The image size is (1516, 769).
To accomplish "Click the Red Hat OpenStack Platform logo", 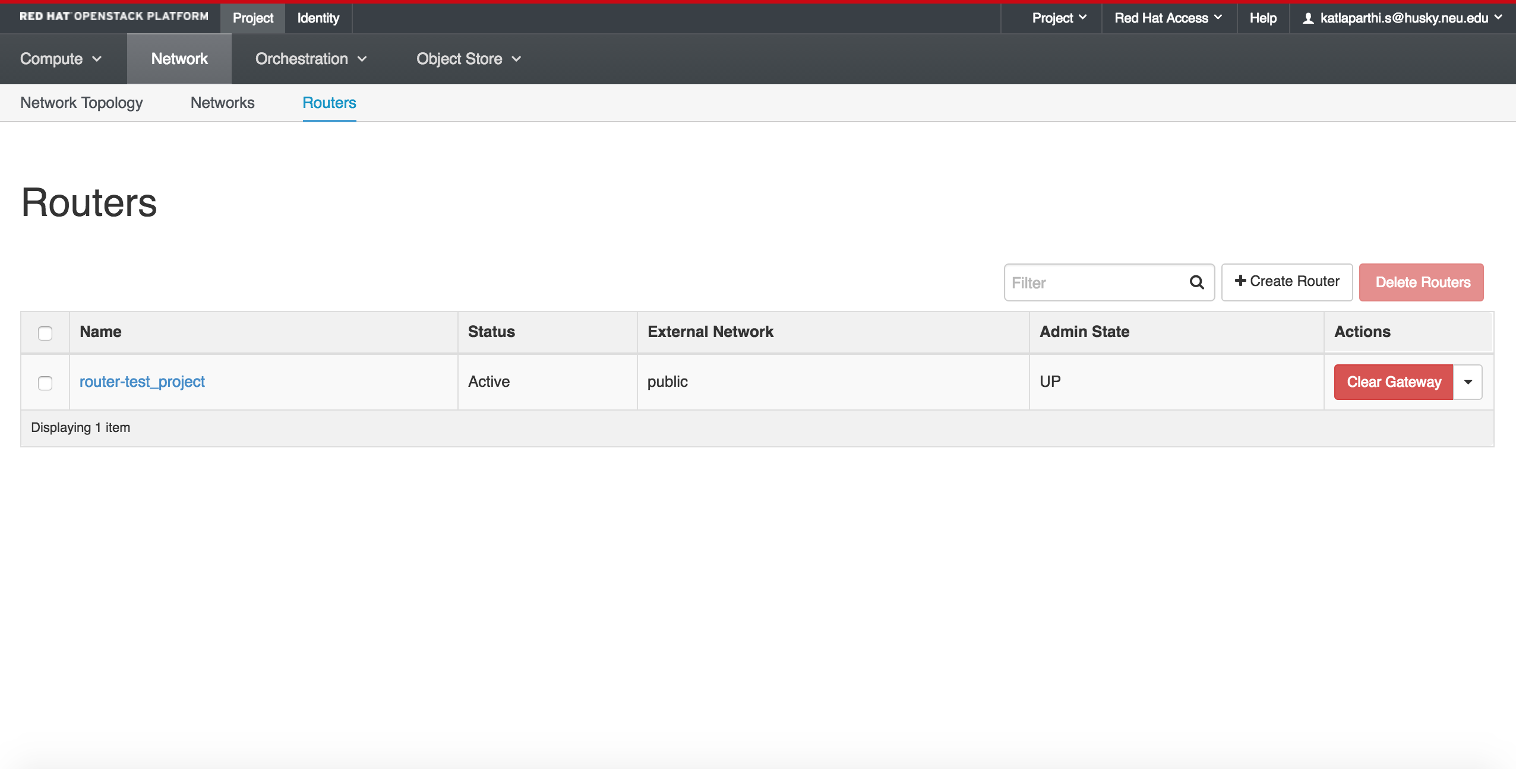I will click(114, 17).
